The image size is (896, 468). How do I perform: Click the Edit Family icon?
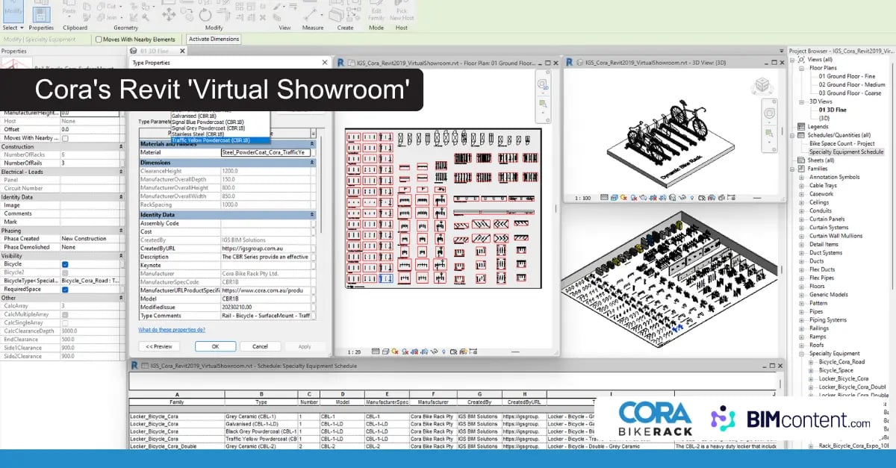click(x=376, y=11)
